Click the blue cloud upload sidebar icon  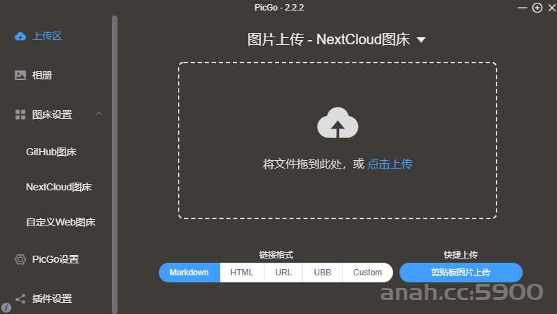pyautogui.click(x=20, y=37)
